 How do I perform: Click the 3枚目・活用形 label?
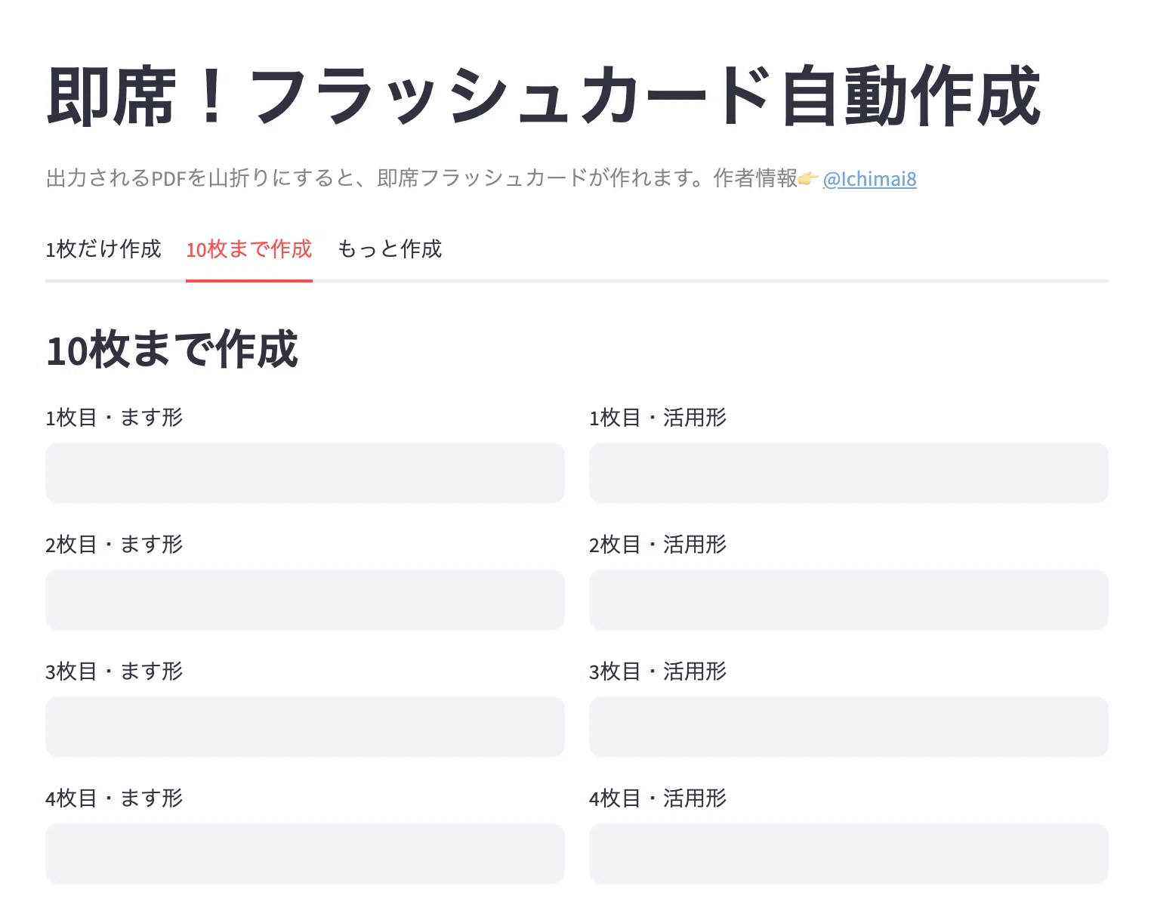tap(658, 672)
